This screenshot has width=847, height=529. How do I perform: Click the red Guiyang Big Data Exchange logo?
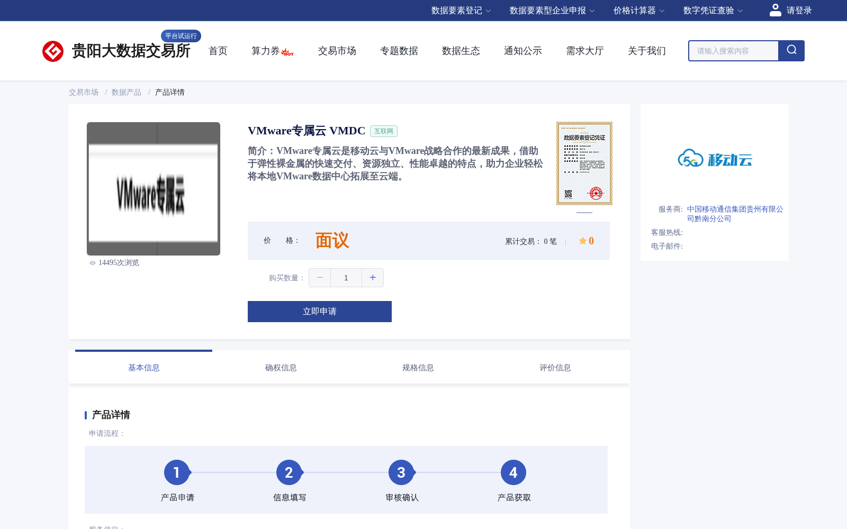53,51
